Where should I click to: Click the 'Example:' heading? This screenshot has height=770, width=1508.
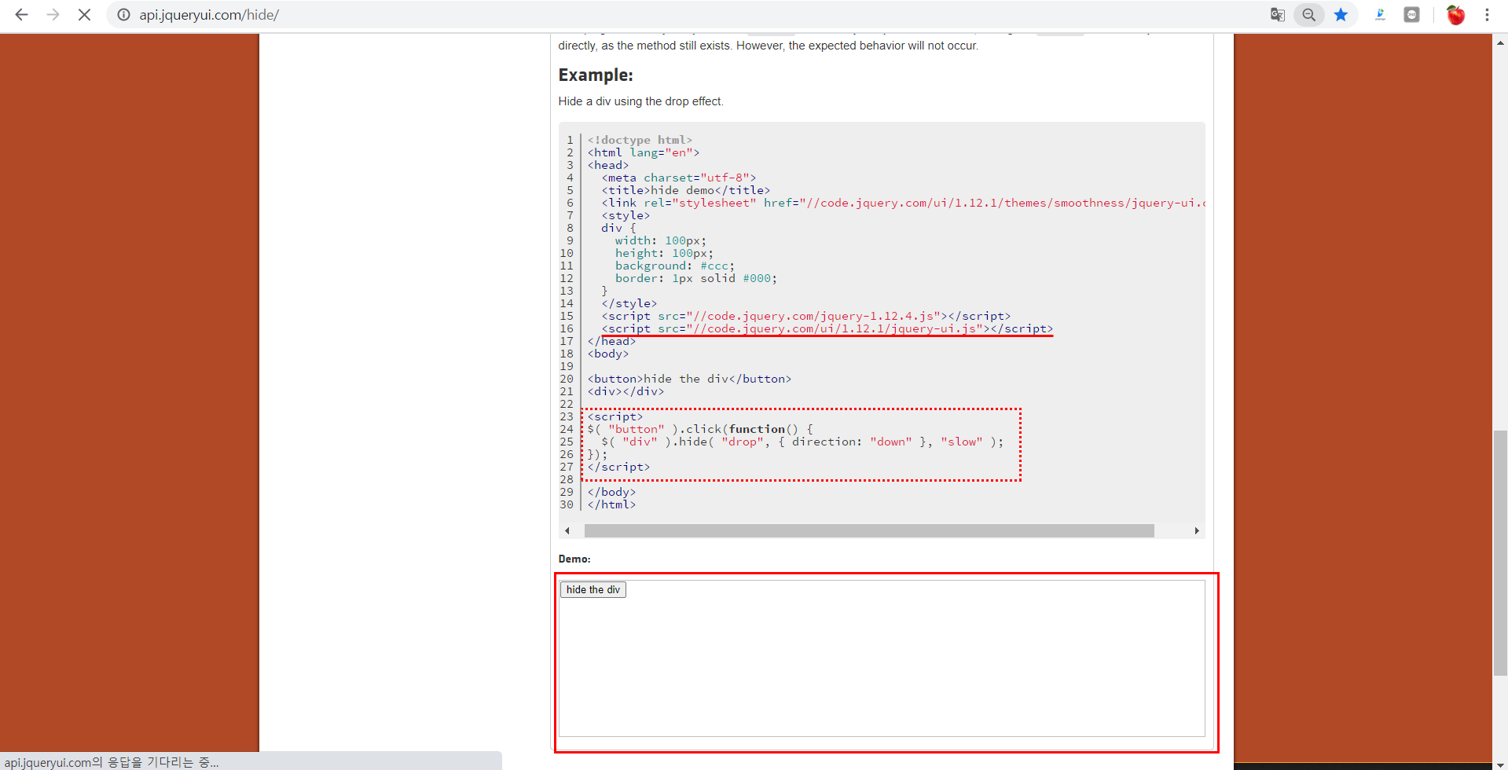596,75
